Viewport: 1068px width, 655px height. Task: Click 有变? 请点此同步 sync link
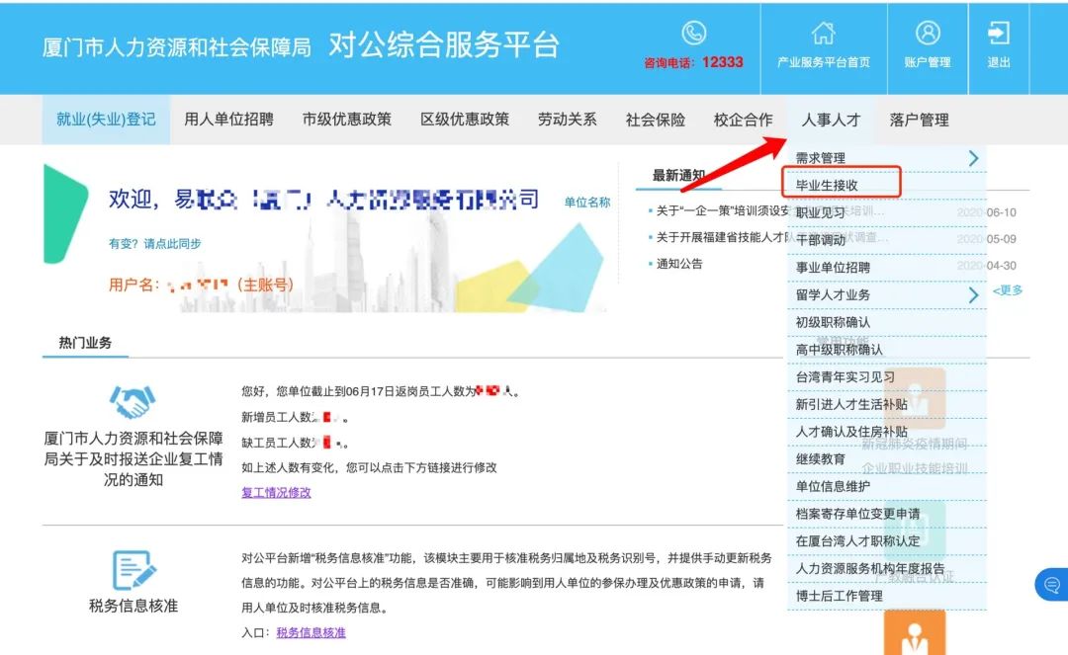point(154,244)
